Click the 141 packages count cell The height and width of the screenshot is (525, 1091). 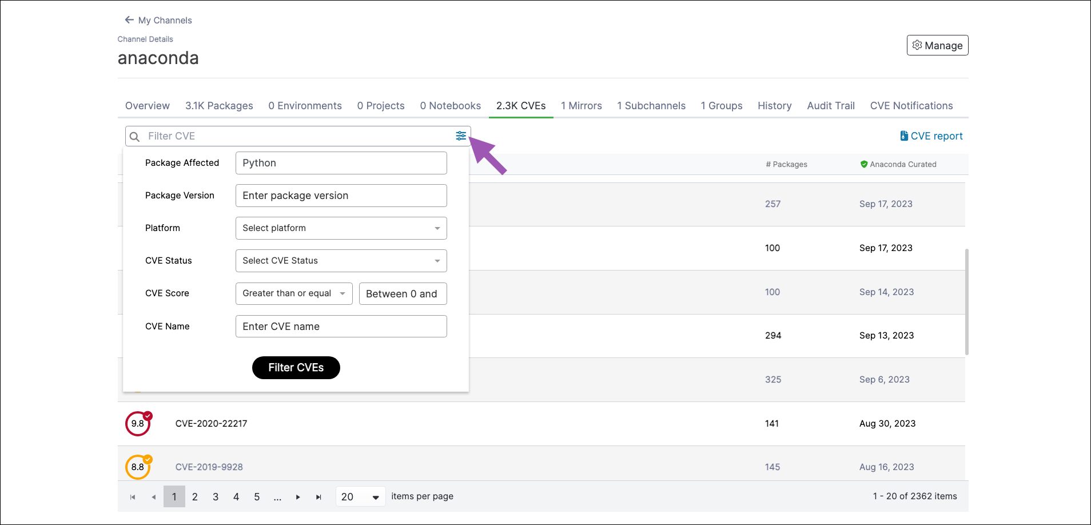tap(772, 424)
